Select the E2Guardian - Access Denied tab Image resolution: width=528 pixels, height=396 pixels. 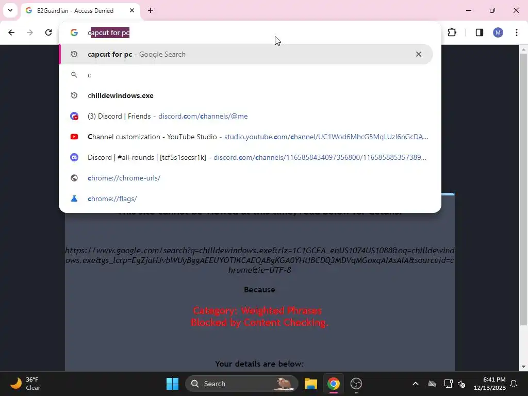pyautogui.click(x=81, y=11)
